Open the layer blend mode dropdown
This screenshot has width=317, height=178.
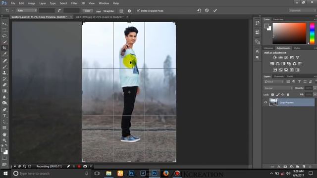click(x=278, y=88)
